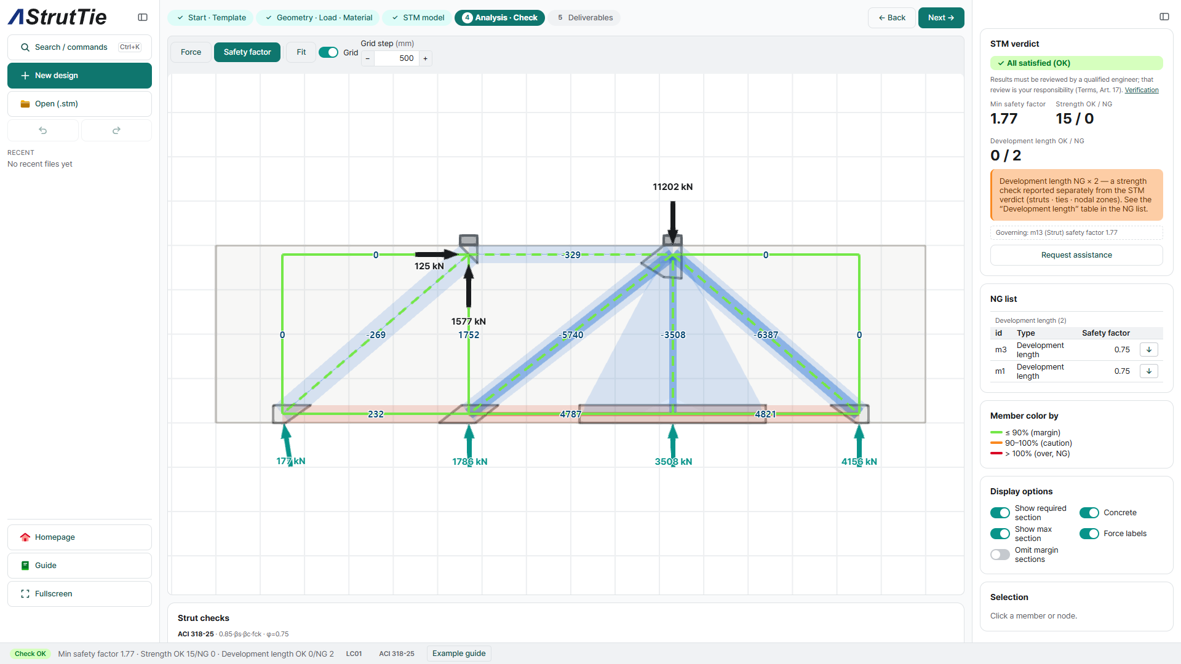
Task: Open the Deliverables step
Action: click(585, 18)
